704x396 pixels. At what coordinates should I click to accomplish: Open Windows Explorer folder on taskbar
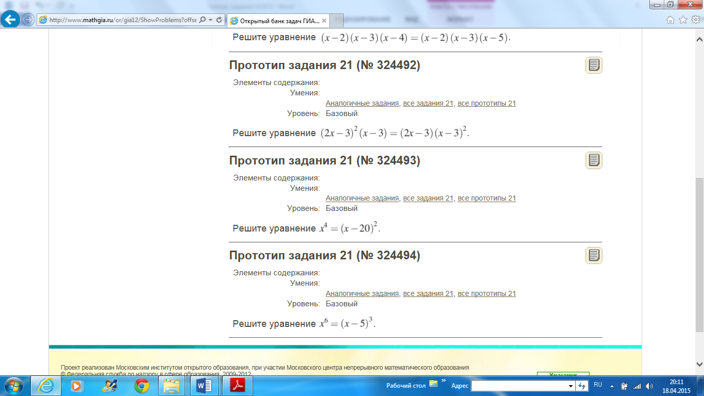click(x=172, y=385)
